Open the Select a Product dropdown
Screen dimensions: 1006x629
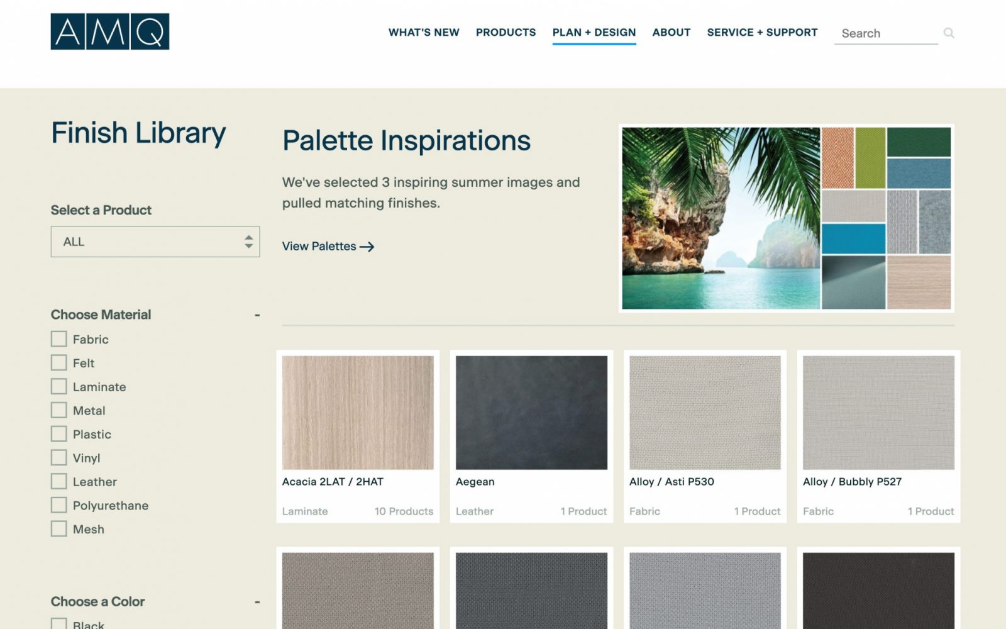(x=155, y=242)
